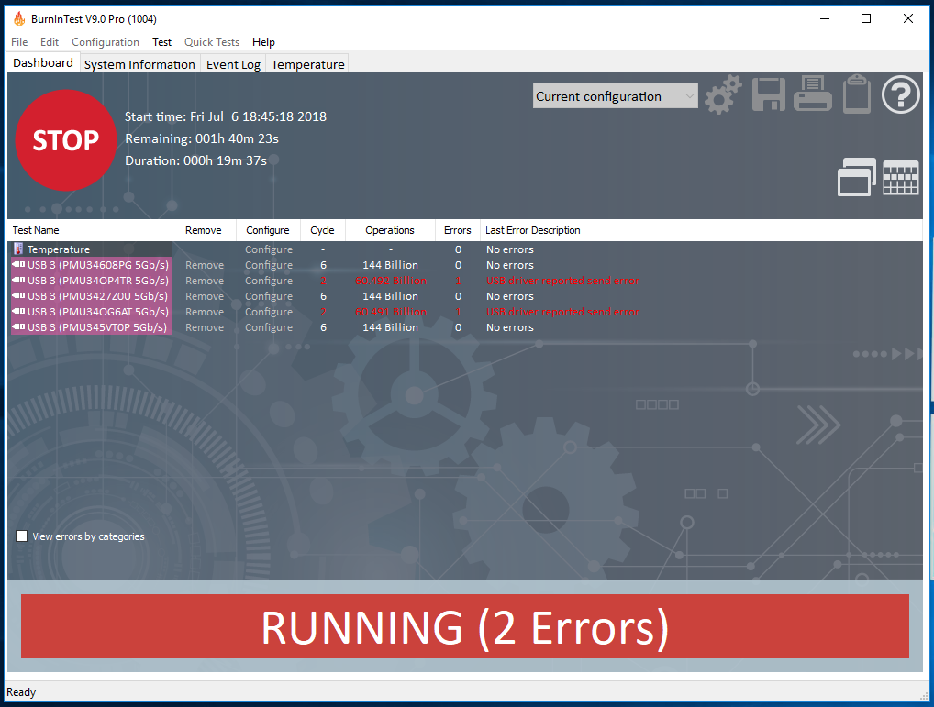Click USB icon for PMU3427Z0U row
The width and height of the screenshot is (934, 707).
click(18, 295)
